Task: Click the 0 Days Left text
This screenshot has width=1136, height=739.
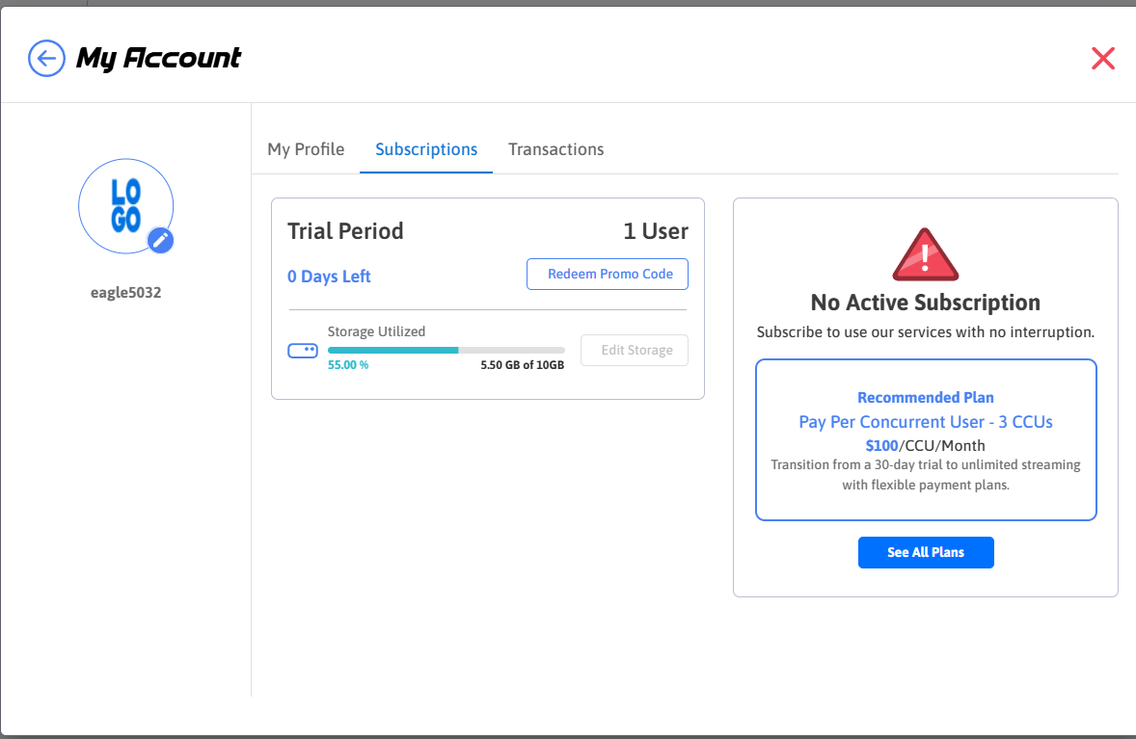Action: pos(329,277)
